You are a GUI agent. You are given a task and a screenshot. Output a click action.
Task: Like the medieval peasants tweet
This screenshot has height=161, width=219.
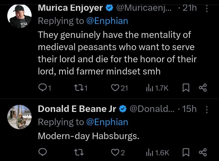coord(119,88)
